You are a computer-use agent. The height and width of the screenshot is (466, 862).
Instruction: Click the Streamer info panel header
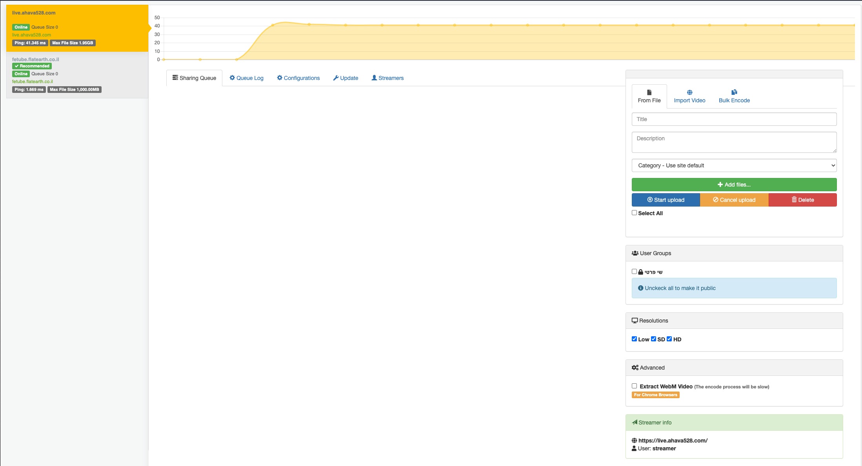click(x=734, y=422)
